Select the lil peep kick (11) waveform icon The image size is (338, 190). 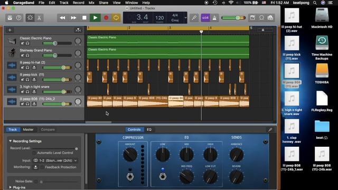(x=12, y=78)
